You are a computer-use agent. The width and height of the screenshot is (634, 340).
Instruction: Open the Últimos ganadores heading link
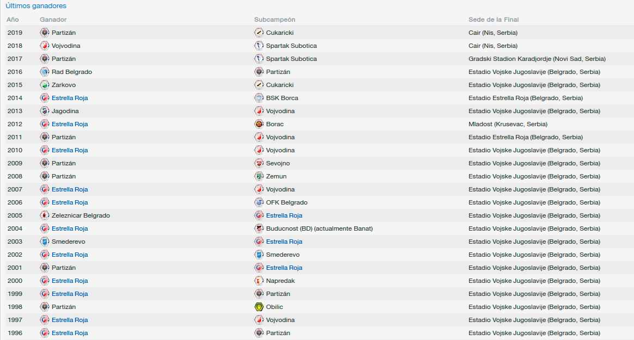tap(36, 6)
